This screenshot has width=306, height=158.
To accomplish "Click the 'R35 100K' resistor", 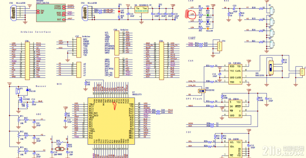I will pyautogui.click(x=258, y=99).
